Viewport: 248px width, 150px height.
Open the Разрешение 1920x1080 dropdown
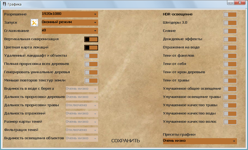(x=70, y=14)
